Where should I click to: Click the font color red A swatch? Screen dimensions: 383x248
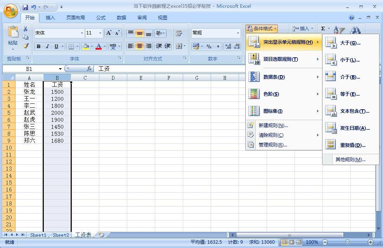click(x=99, y=46)
